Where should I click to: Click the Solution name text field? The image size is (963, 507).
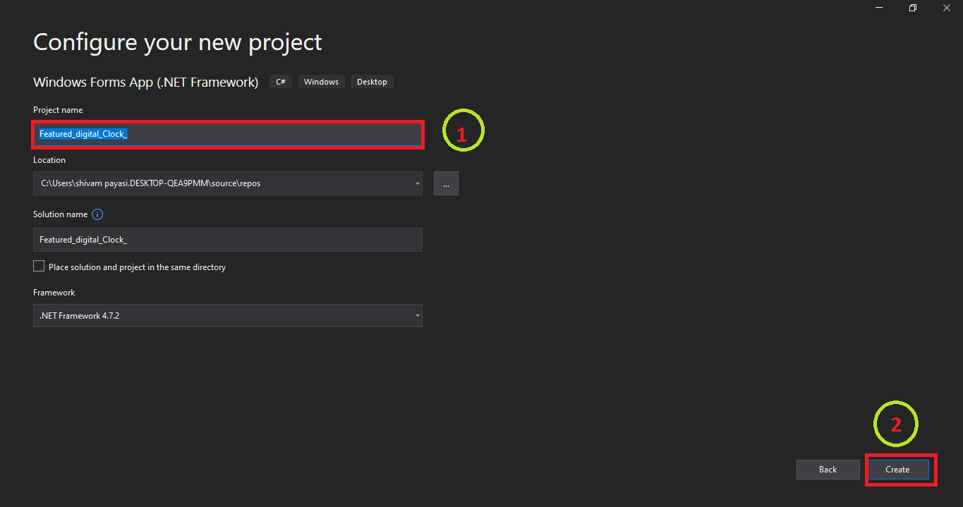[x=227, y=240]
